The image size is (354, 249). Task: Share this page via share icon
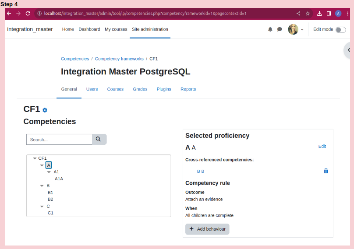point(298,14)
